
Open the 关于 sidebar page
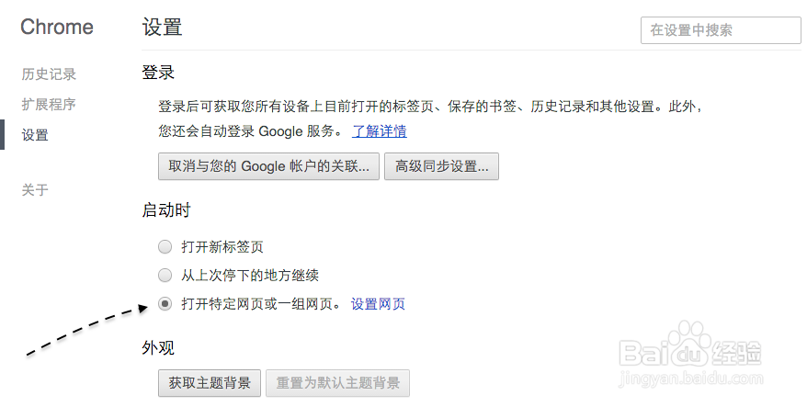pyautogui.click(x=35, y=190)
